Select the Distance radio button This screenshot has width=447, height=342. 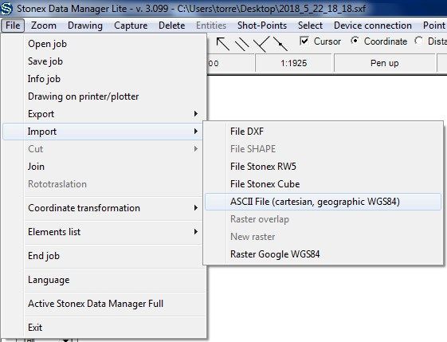pos(418,41)
